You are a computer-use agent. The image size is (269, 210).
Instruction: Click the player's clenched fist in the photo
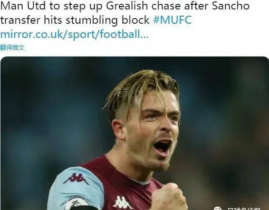(x=169, y=197)
